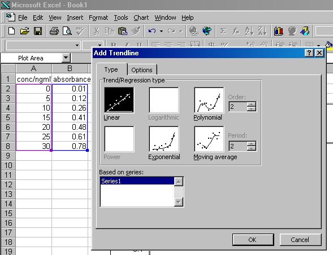Click the Print icon in the toolbar
333x255 pixels.
54,31
